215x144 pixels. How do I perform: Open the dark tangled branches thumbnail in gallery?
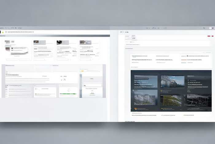197,100
